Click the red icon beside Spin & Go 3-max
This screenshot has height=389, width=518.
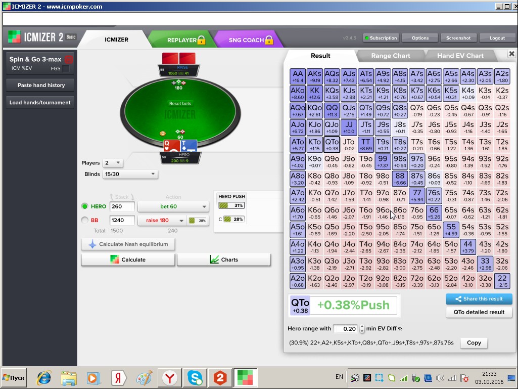point(69,60)
